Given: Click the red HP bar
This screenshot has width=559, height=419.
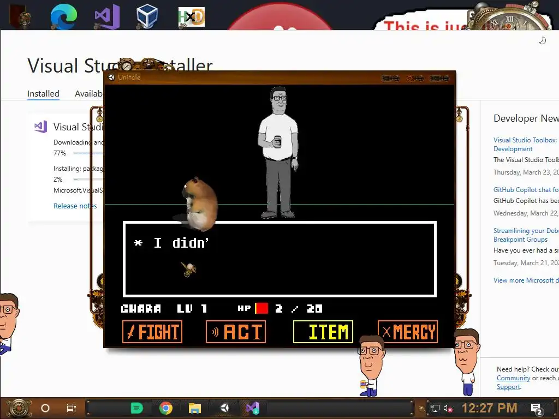Looking at the screenshot, I should point(261,308).
